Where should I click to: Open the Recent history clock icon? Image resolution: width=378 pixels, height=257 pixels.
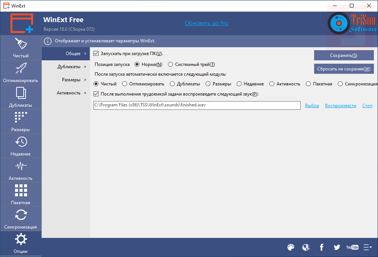click(x=21, y=142)
